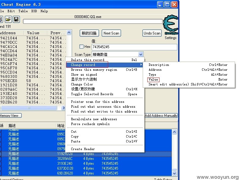
Task: Click the found list horizontal scrollbar thumb
Action: click(29, 108)
